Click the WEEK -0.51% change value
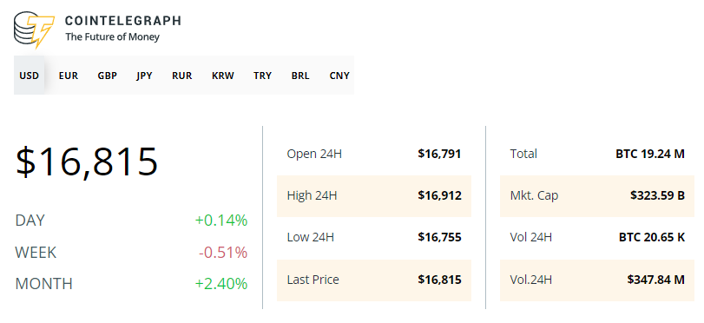This screenshot has width=704, height=323. pos(223,253)
